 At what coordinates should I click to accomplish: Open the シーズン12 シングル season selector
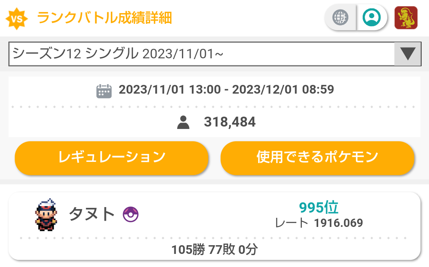pos(215,54)
